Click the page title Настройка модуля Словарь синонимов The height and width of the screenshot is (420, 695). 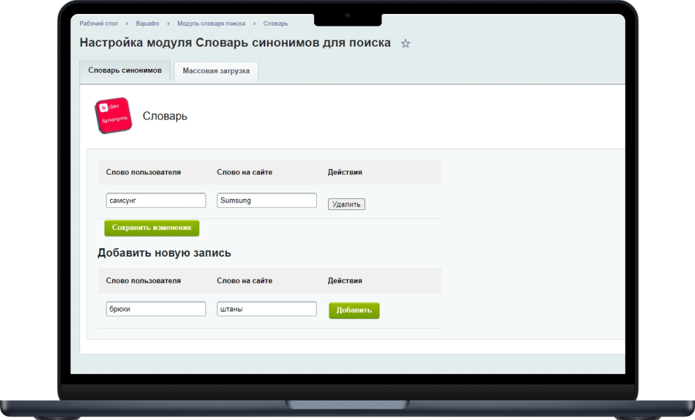(235, 42)
